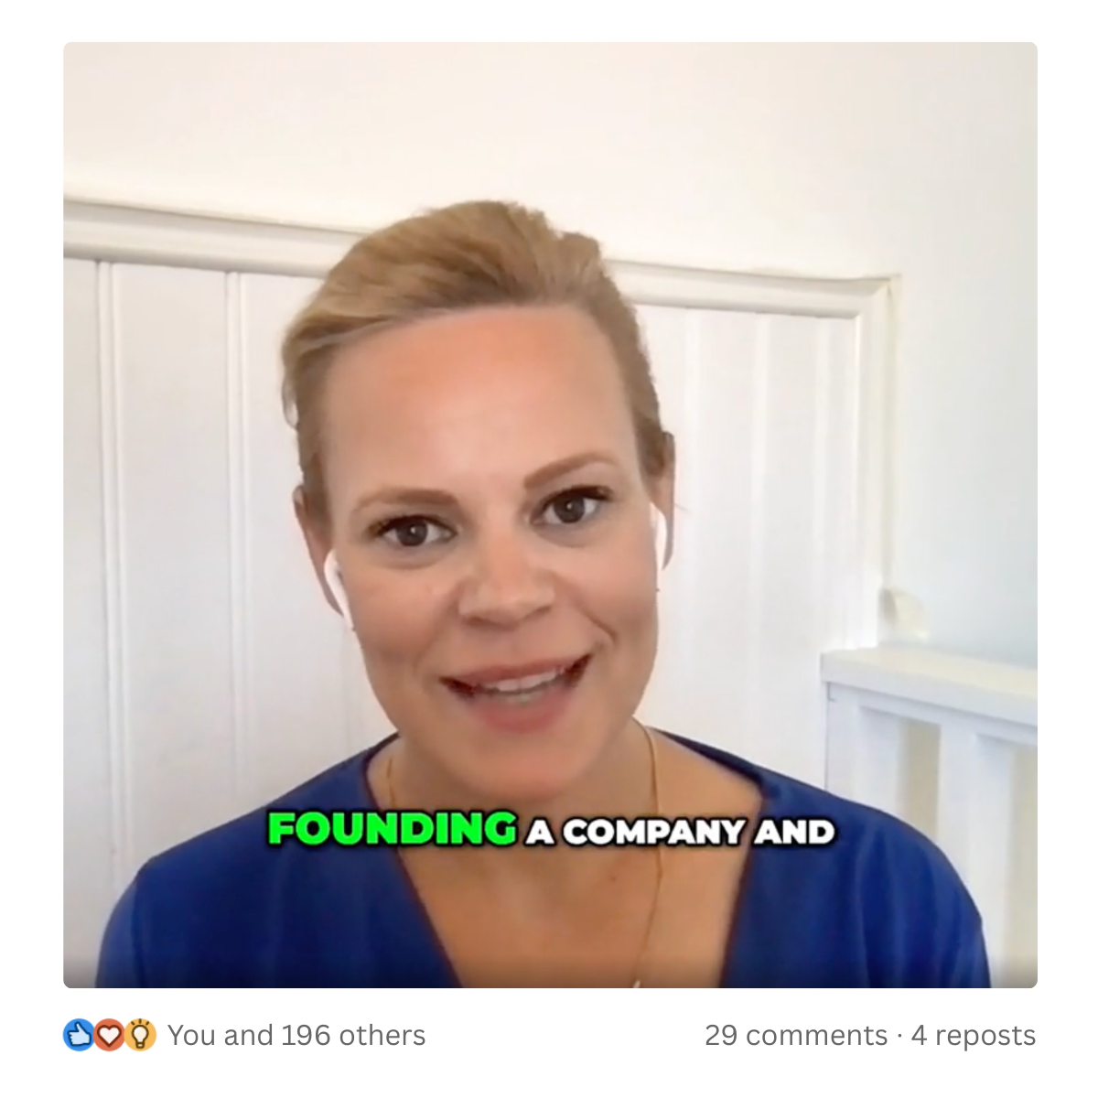Play the video of the woman speaking

pyautogui.click(x=550, y=515)
